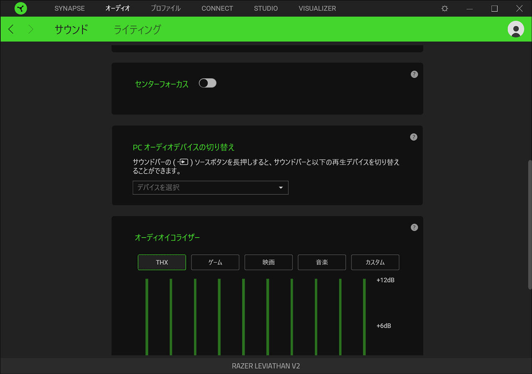Click the first equalizer band slider
Viewport: 532px width, 374px height.
pos(147,316)
